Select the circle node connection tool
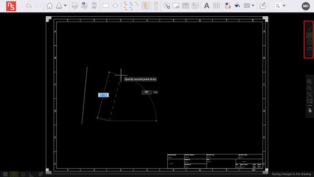This screenshot has width=314, height=177. click(x=115, y=5)
